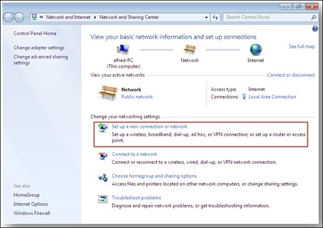Viewport: 323px width, 228px height.
Task: Restore down the window size
Action: (x=299, y=7)
